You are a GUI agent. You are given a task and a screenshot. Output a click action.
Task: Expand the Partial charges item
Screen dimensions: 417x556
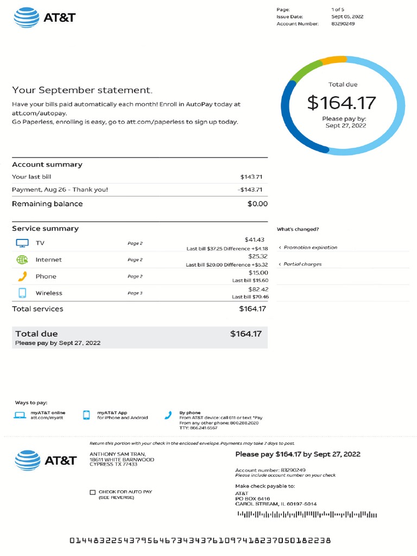click(x=302, y=264)
